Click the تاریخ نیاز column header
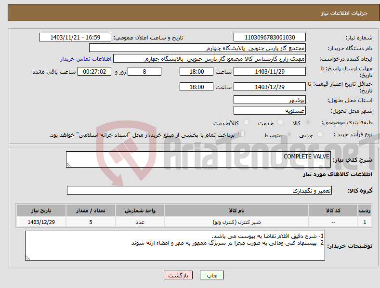380x288 pixels. coord(41,210)
